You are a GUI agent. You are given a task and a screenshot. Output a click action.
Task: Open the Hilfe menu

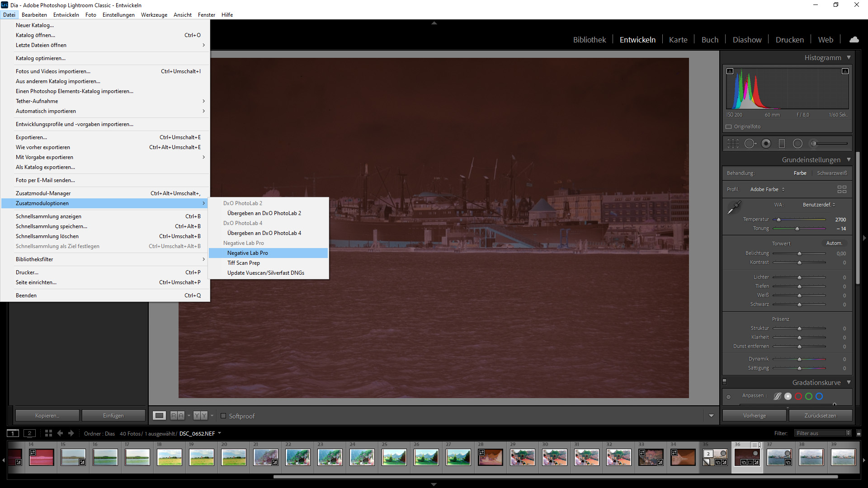227,15
